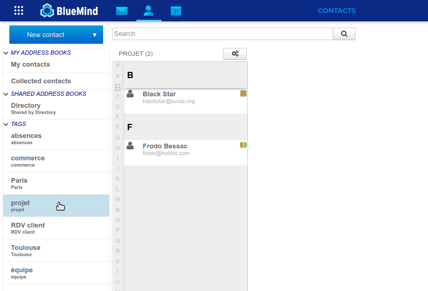The width and height of the screenshot is (428, 291).
Task: Open the Mail application icon
Action: 122,10
